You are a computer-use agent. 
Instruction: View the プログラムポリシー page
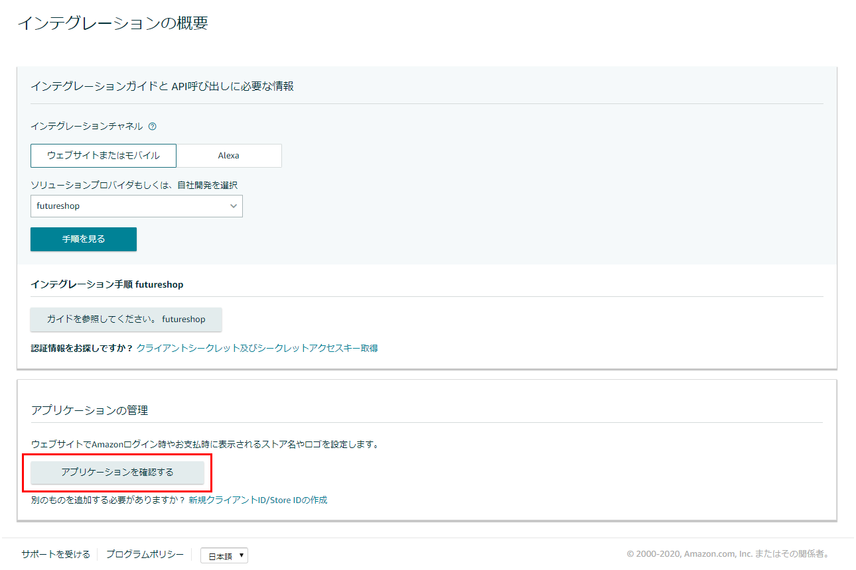click(x=144, y=554)
